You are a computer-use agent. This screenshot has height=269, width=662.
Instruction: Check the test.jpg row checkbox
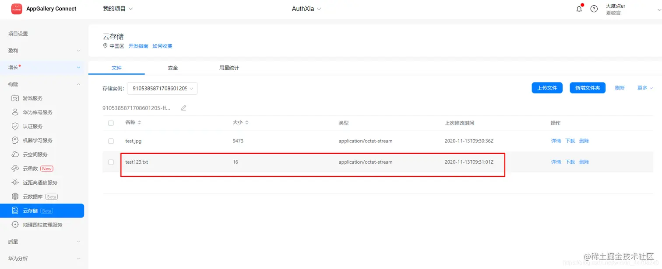pos(111,141)
